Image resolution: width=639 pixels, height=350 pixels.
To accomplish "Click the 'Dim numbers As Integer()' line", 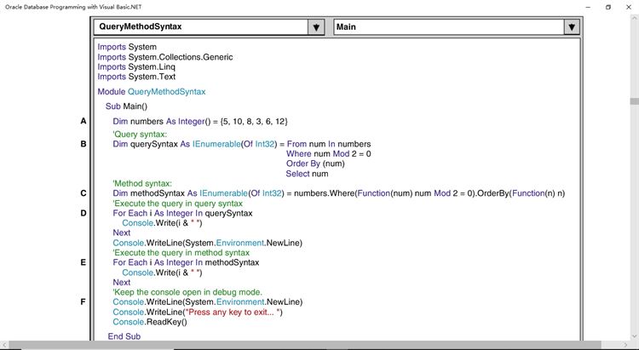I will tap(200, 122).
